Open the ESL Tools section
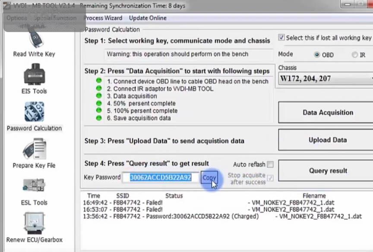 pos(34,192)
